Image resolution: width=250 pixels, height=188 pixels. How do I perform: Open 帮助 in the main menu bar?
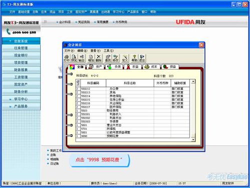153,12
